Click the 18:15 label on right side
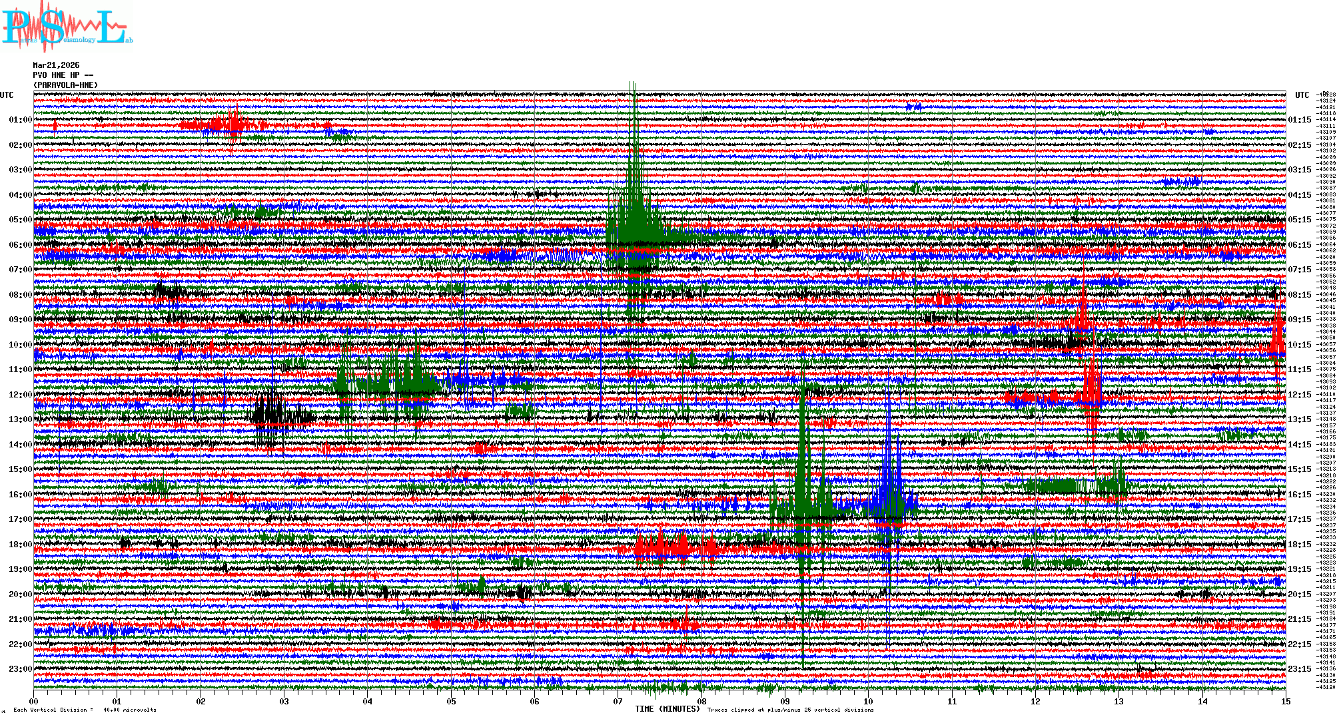Image resolution: width=1339 pixels, height=719 pixels. pyautogui.click(x=1300, y=545)
